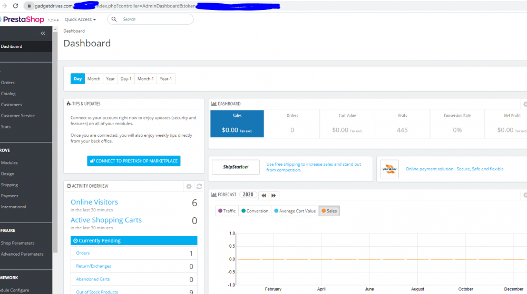
Task: Refresh the Activity Overview panel
Action: [199, 186]
